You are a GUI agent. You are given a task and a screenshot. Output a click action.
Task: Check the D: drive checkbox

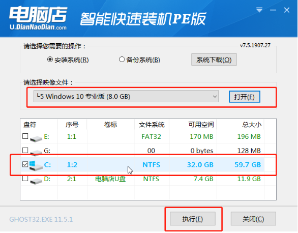25,178
